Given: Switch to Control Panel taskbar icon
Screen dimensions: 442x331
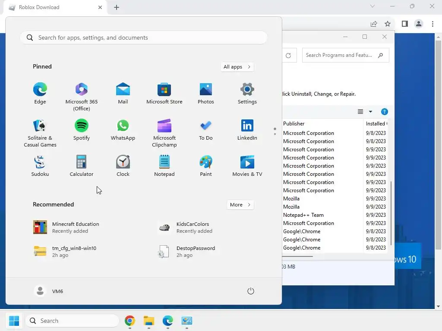Looking at the screenshot, I should (186, 321).
